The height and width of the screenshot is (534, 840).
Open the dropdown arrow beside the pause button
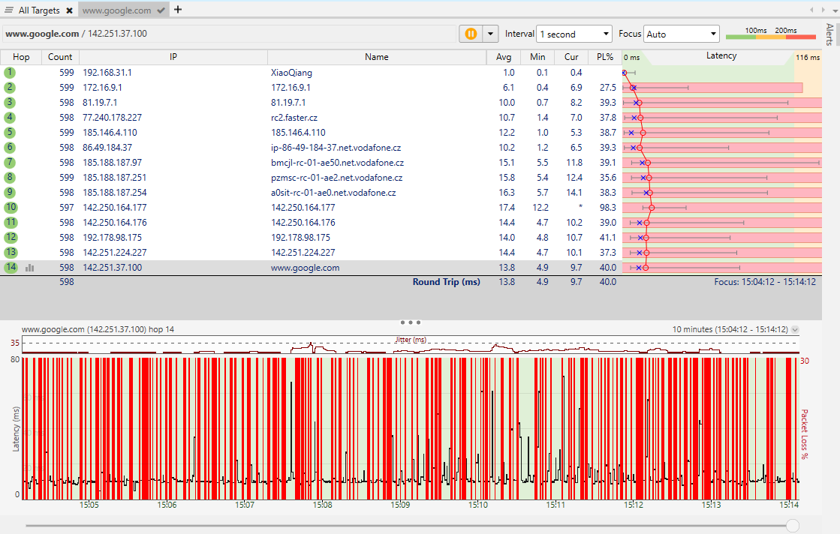(490, 34)
